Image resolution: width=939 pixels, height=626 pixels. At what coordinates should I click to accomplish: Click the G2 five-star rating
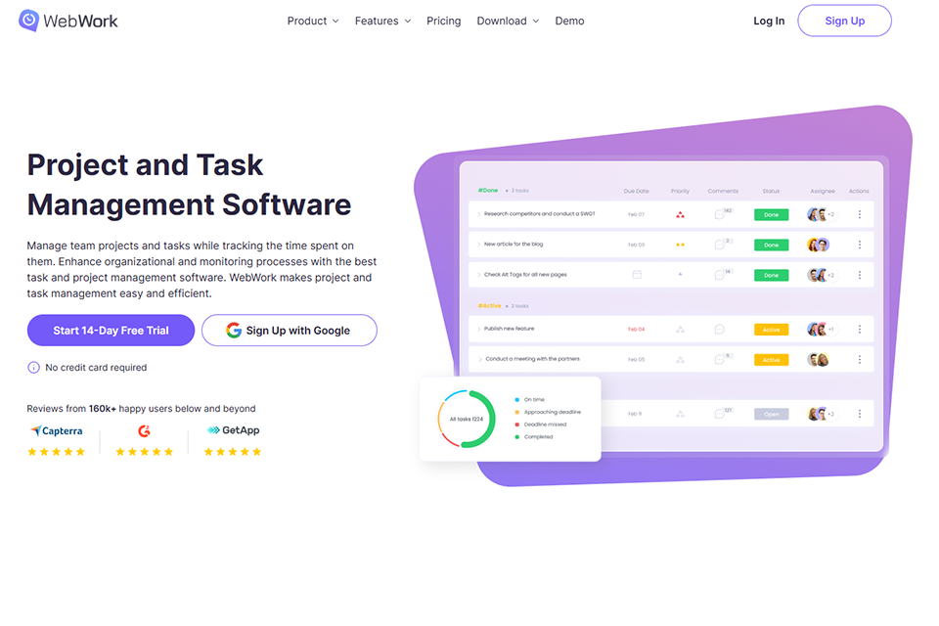(145, 452)
